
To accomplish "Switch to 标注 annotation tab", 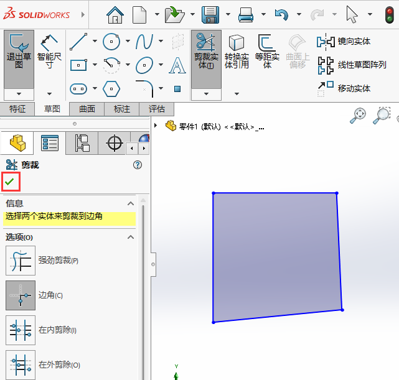I will point(122,109).
